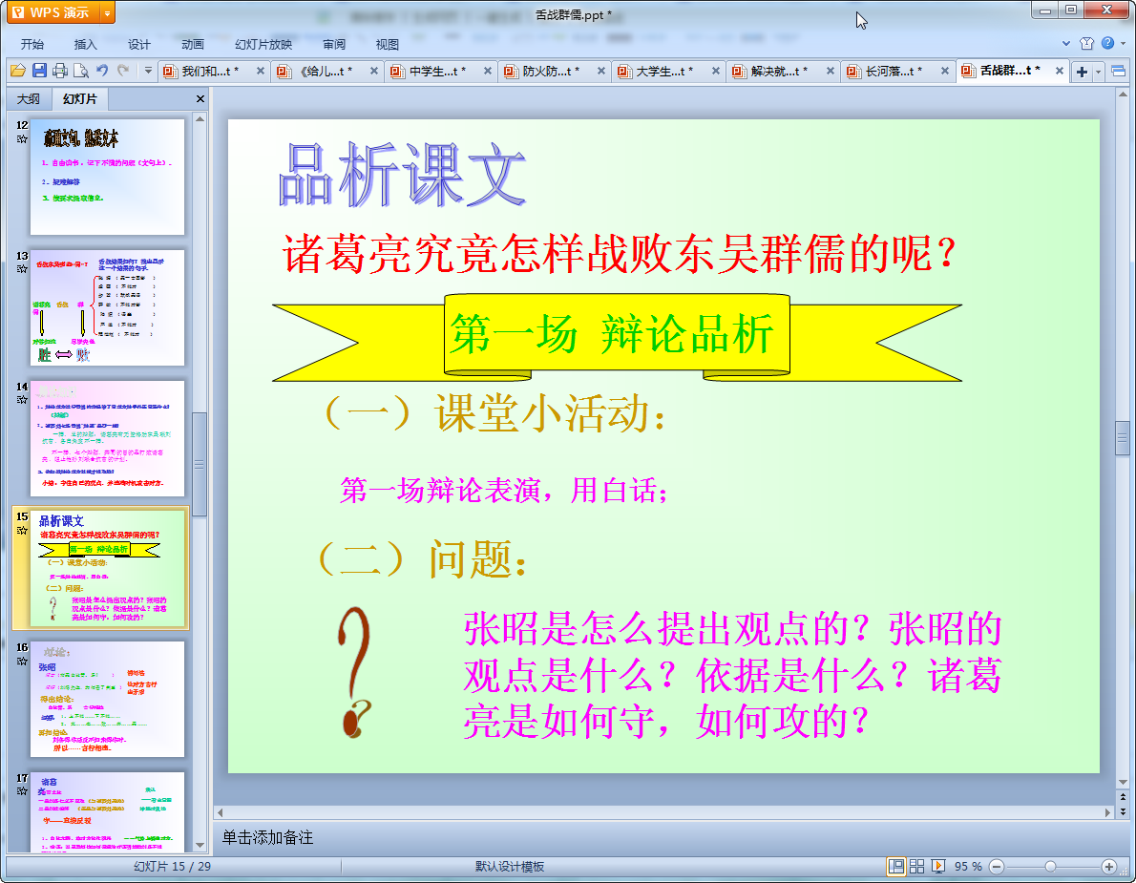Screen dimensions: 1136x883
Task: Switch to the 《给儿...t document tab
Action: click(x=324, y=71)
